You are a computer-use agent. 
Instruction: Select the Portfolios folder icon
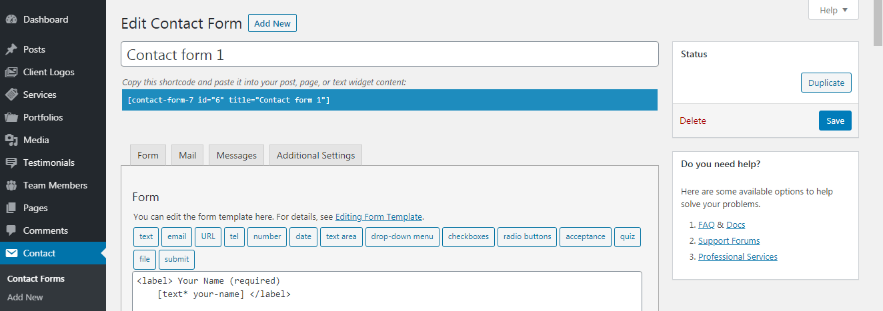click(11, 118)
